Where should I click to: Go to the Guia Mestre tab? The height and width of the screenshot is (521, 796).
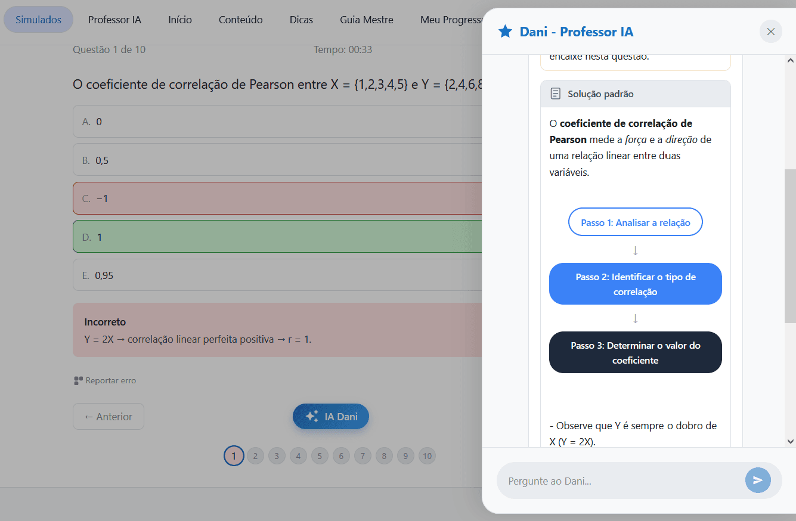[366, 20]
